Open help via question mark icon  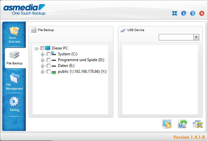pos(193,13)
